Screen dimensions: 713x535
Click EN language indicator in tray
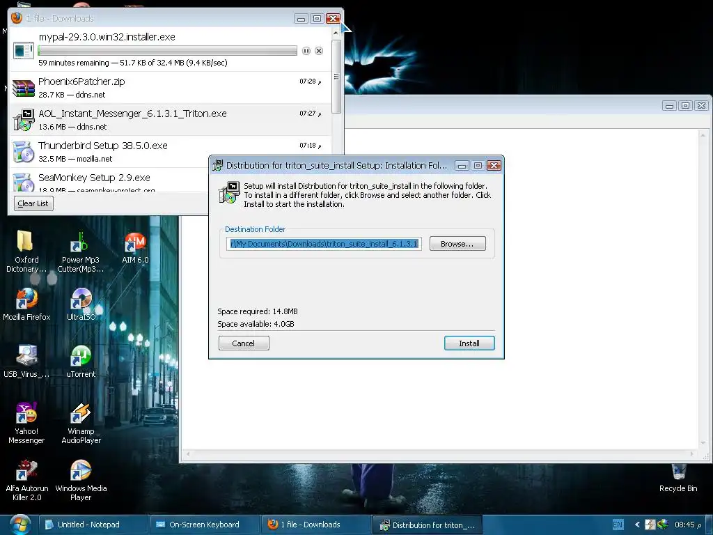tap(618, 525)
